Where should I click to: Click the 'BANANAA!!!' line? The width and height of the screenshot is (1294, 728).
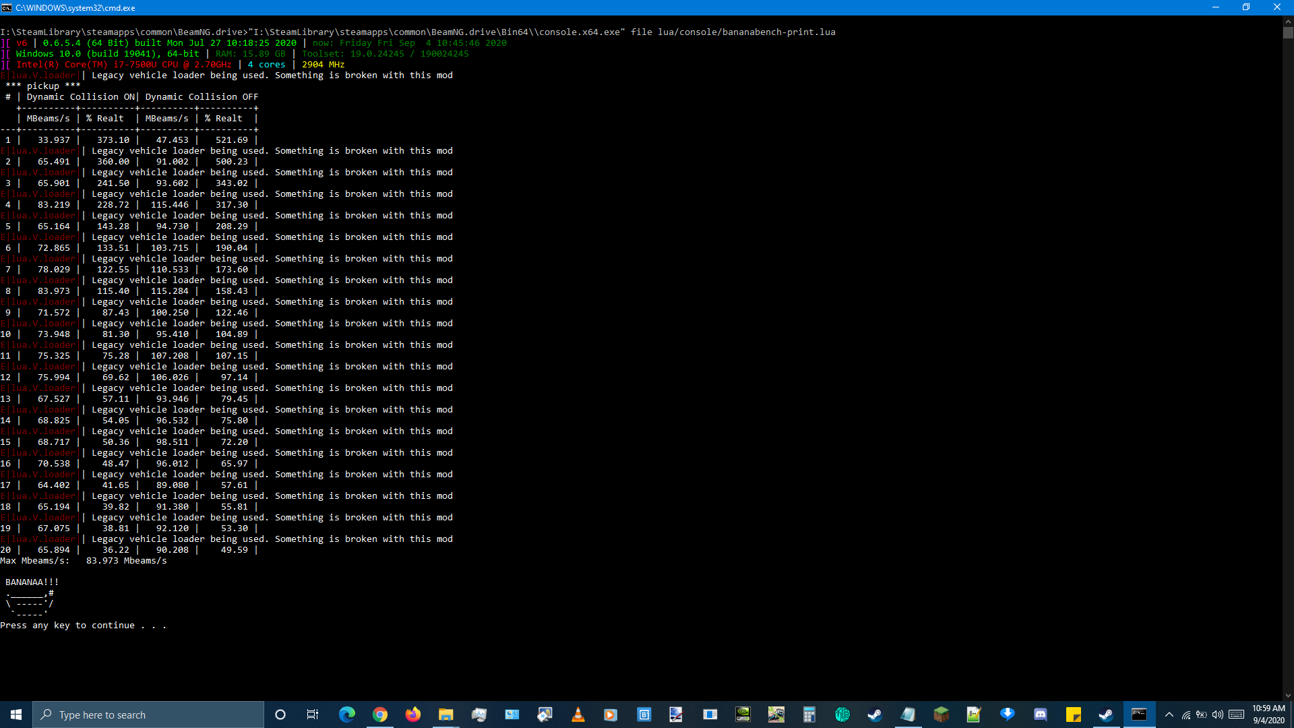coord(32,582)
